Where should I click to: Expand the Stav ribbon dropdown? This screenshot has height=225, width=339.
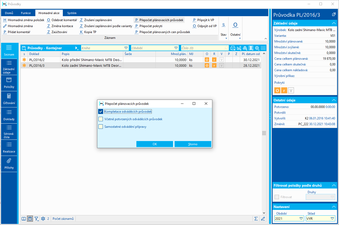tap(226, 38)
